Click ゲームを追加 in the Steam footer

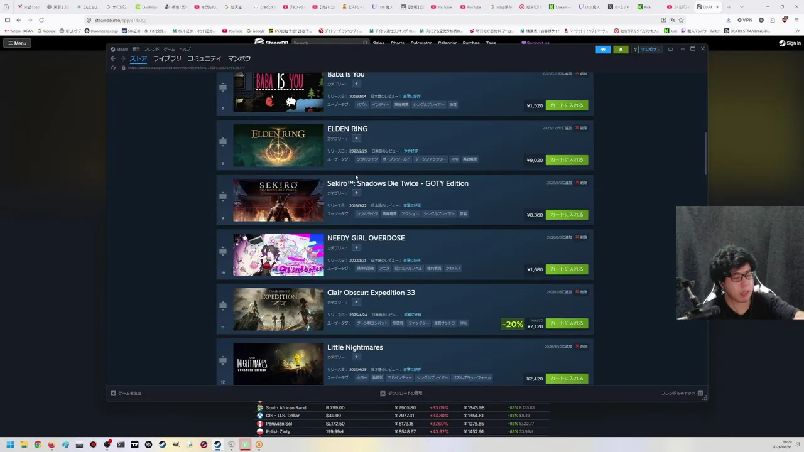click(x=126, y=394)
